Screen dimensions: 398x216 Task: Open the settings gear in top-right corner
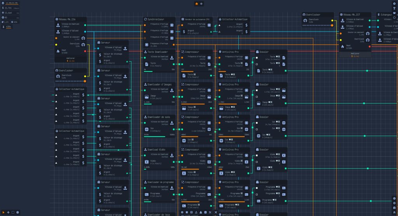click(395, 3)
